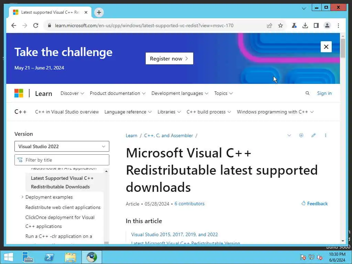Image resolution: width=352 pixels, height=264 pixels.
Task: Click the lock icon in the address bar
Action: point(49,25)
